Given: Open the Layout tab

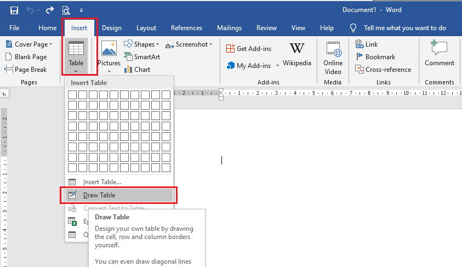Looking at the screenshot, I should tap(146, 28).
